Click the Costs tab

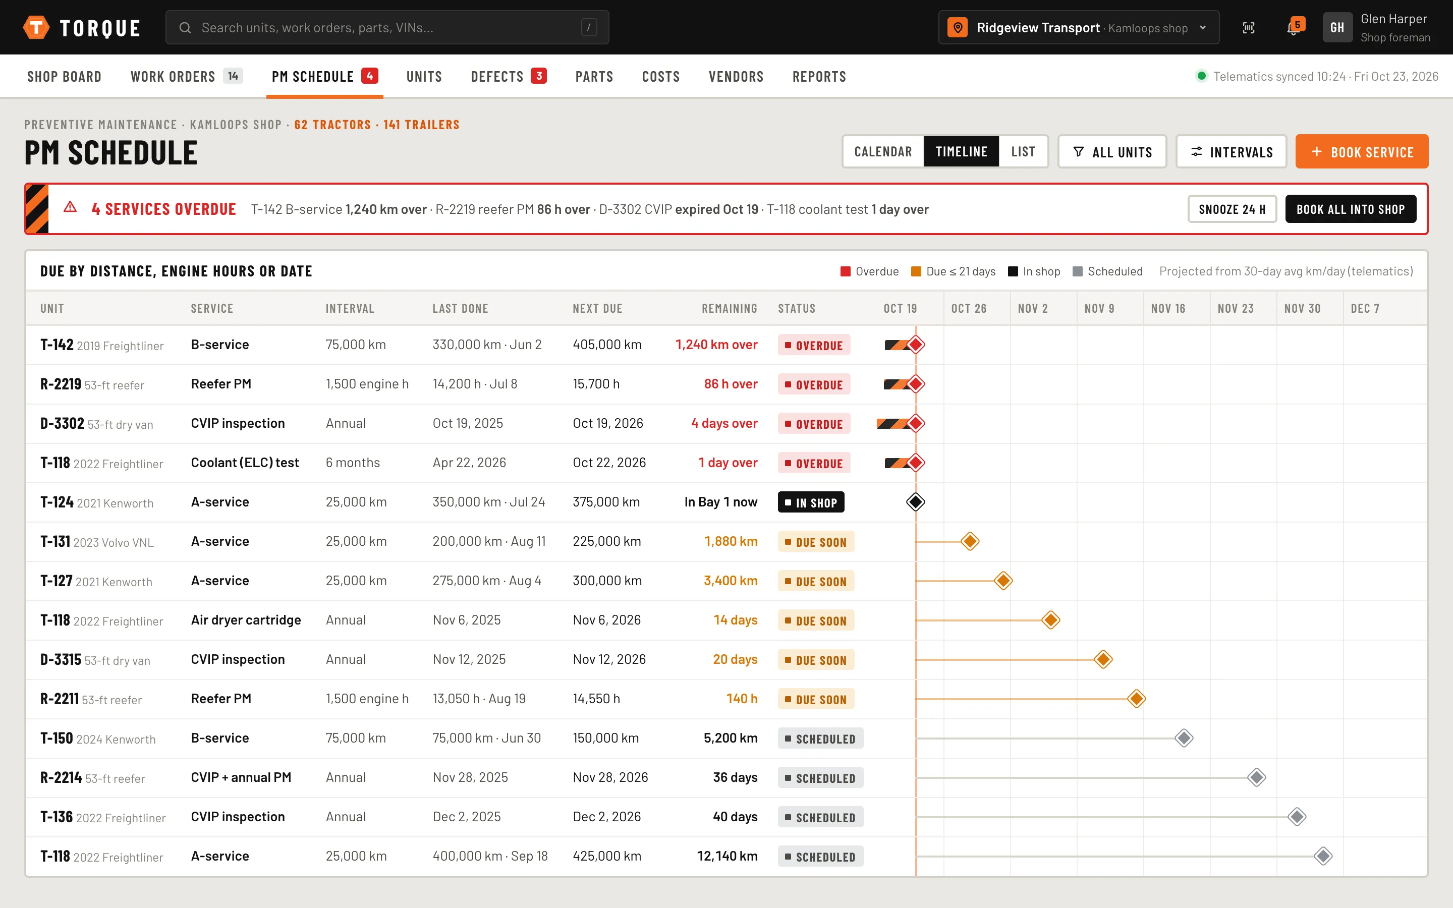(660, 77)
